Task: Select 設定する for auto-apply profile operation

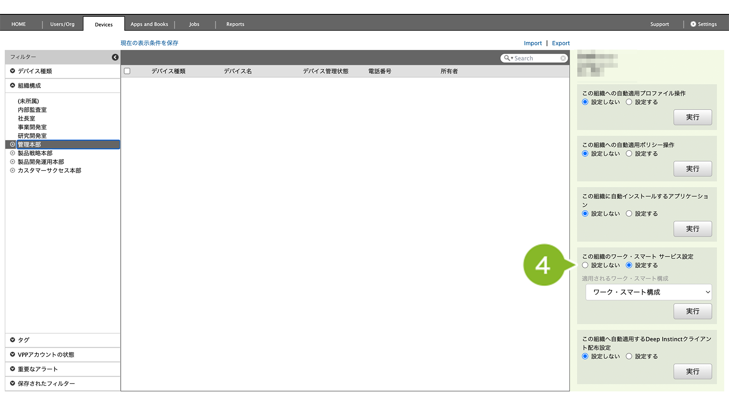Action: tap(629, 102)
